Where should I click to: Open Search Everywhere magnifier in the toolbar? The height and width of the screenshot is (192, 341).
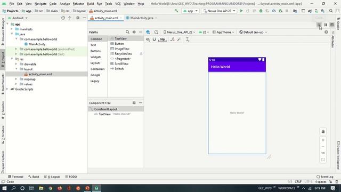coord(331,11)
